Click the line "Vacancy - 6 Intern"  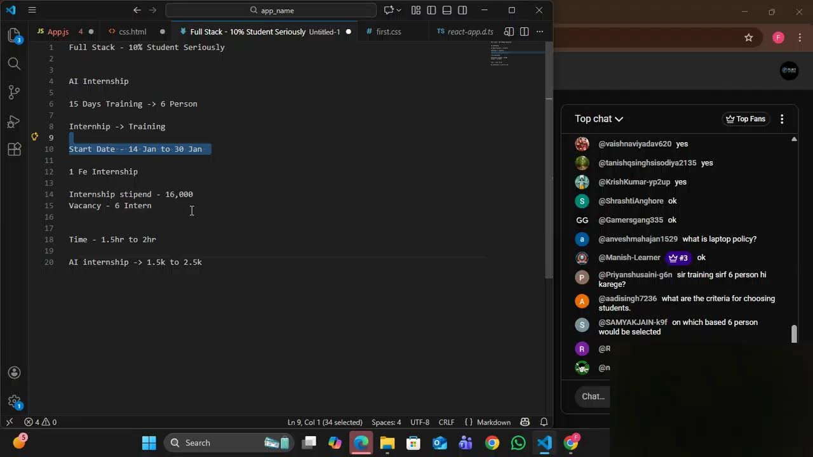[x=111, y=206]
